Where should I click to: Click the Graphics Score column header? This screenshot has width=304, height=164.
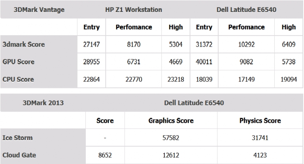(171, 120)
